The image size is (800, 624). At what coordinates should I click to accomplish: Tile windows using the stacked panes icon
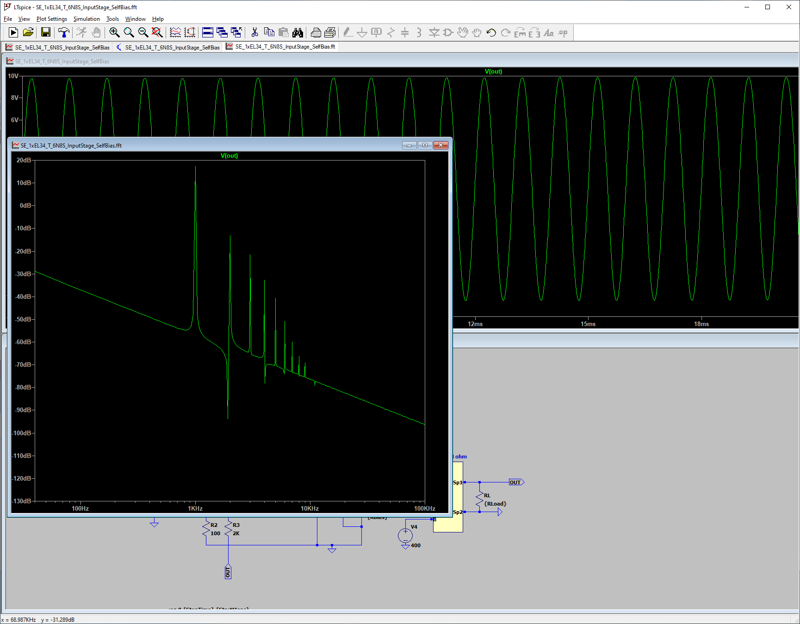pos(208,32)
